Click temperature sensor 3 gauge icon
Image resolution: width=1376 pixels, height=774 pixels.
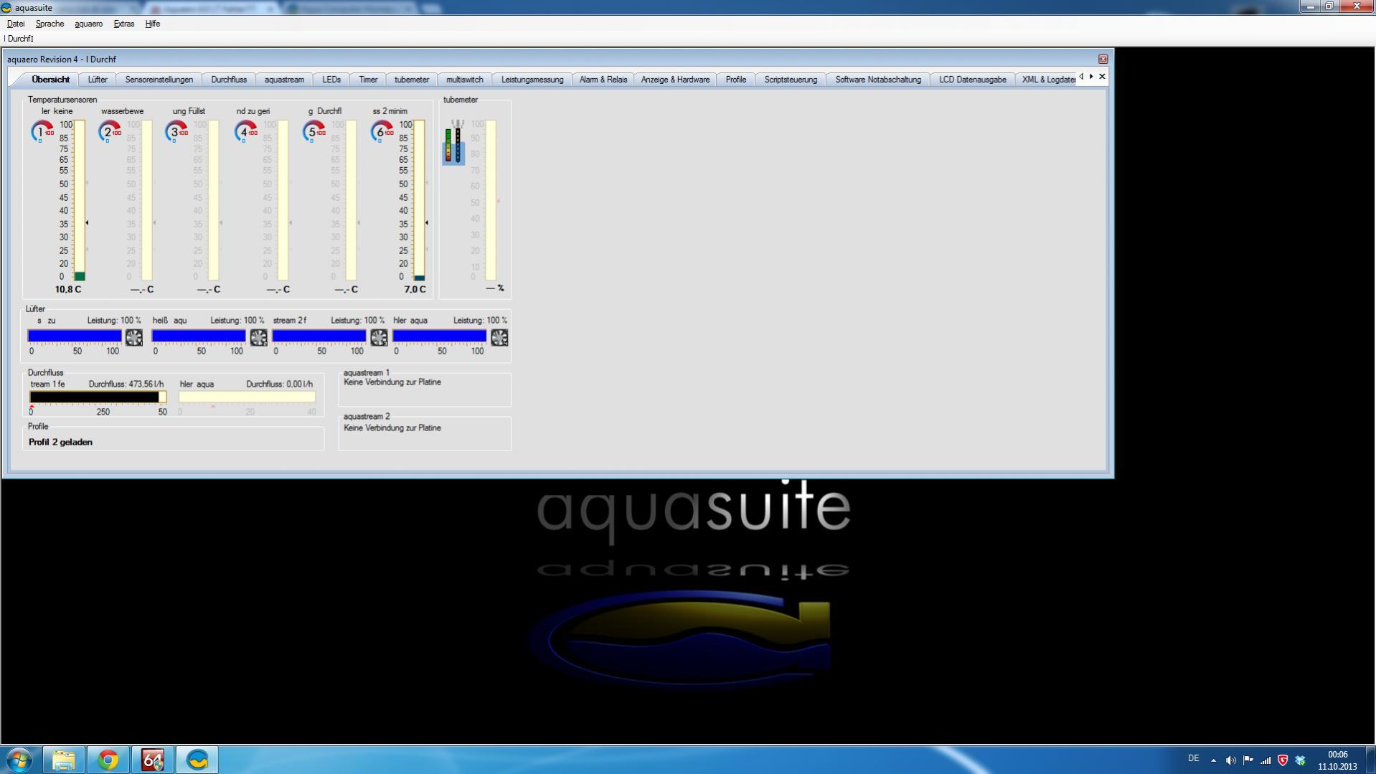coord(176,131)
